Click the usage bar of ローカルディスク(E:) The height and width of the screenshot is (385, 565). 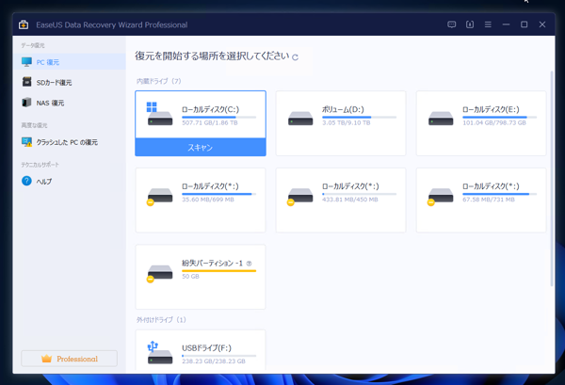pos(499,117)
